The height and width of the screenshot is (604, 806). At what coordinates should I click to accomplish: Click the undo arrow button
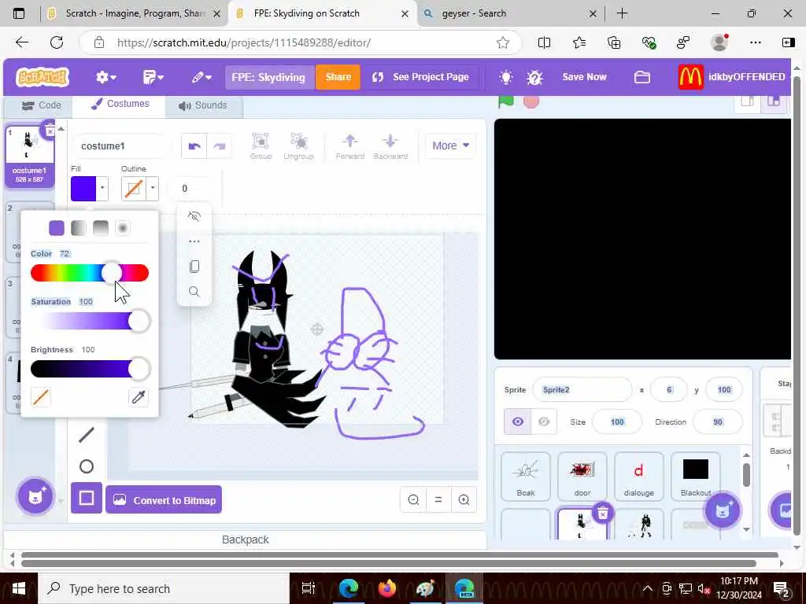[194, 145]
